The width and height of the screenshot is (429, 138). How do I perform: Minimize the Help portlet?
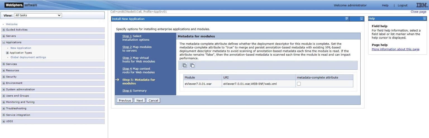tap(425, 18)
